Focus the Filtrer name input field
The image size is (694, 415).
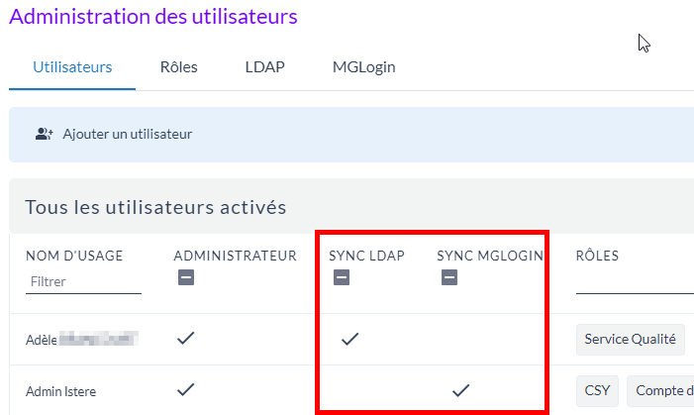coord(83,281)
